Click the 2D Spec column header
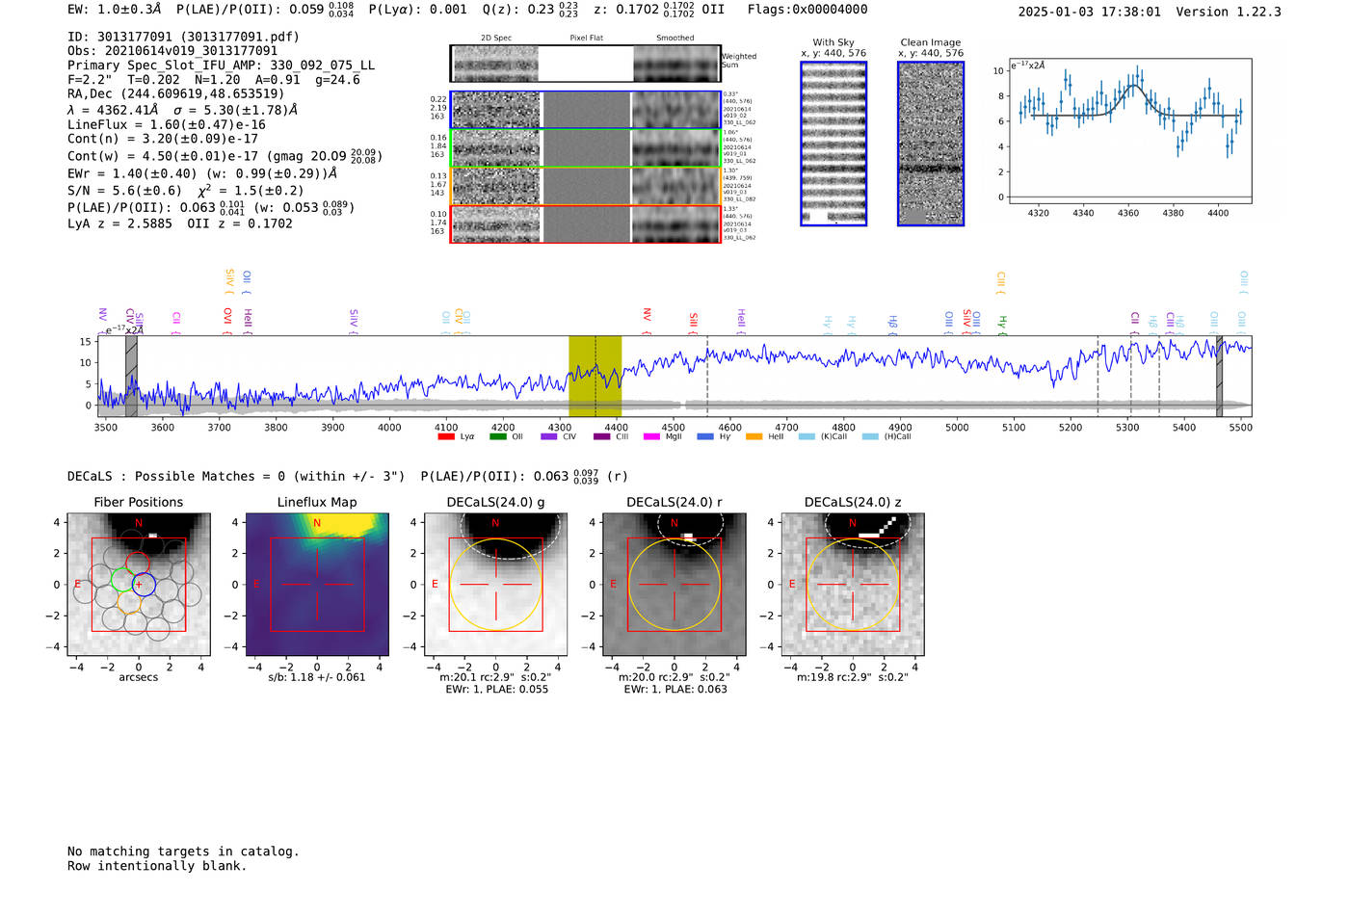Image resolution: width=1349 pixels, height=918 pixels. [496, 39]
